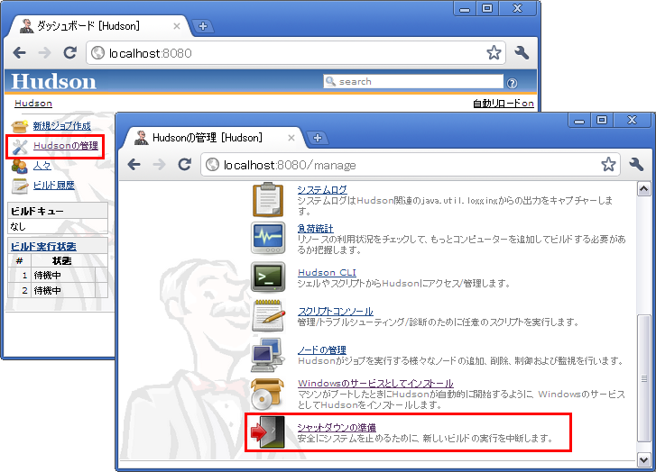The width and height of the screenshot is (656, 472).
Task: Minimize the manage window
Action: point(579,121)
